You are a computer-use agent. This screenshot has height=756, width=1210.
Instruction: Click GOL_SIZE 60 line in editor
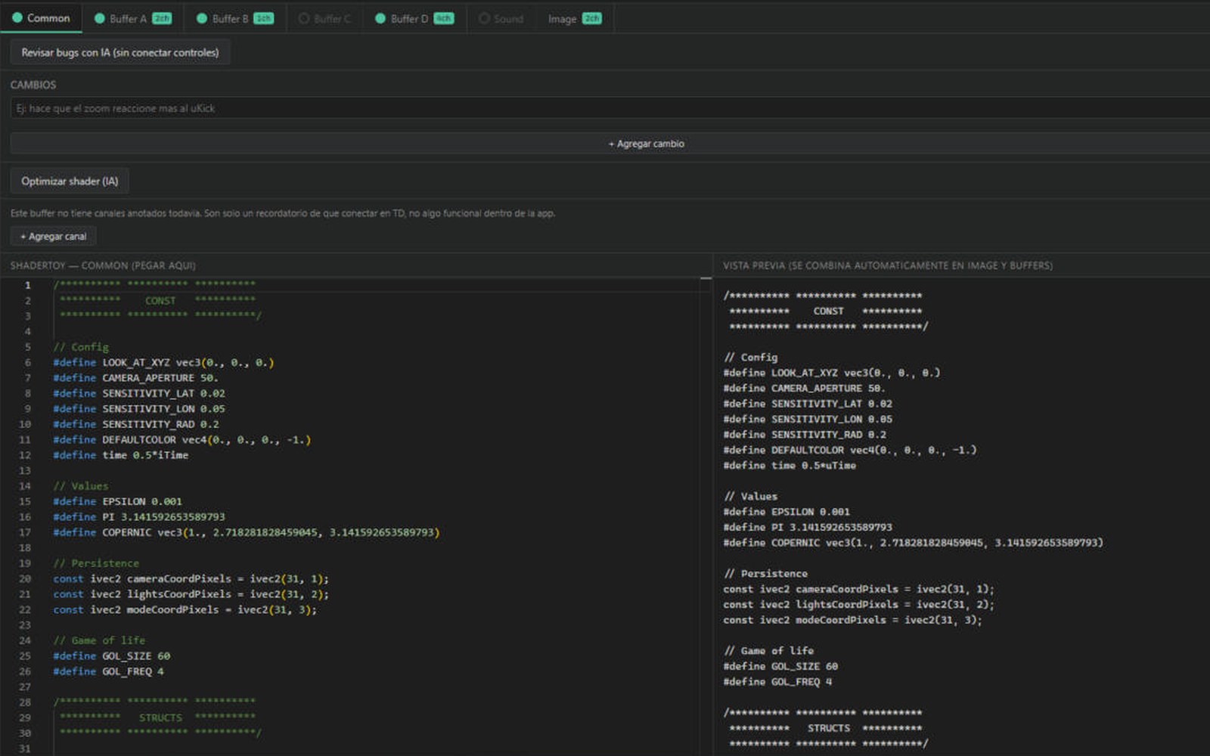tap(111, 656)
